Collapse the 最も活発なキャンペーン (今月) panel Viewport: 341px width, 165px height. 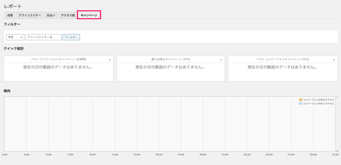tap(221, 60)
